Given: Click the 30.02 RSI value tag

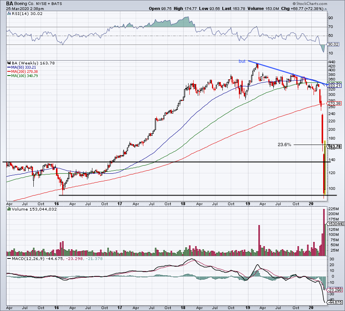Looking at the screenshot, I should 333,44.
